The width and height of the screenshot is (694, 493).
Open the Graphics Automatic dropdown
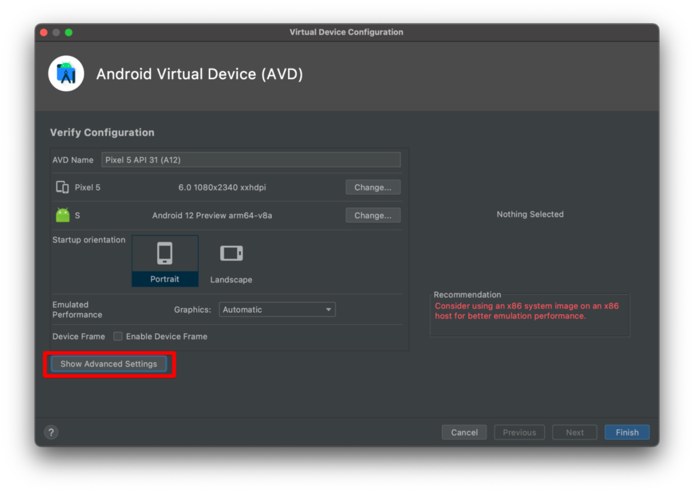click(277, 309)
